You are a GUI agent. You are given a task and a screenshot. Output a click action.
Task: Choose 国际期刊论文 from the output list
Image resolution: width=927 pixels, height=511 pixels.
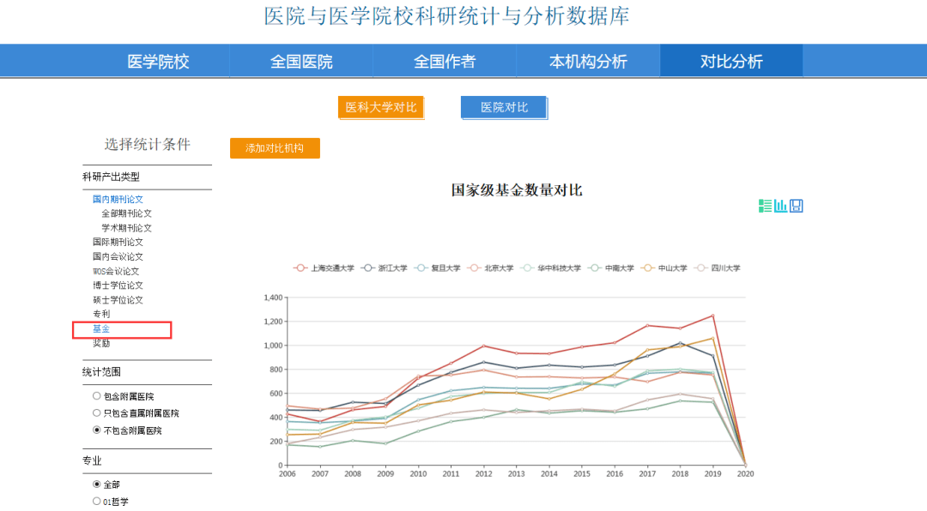pos(118,241)
